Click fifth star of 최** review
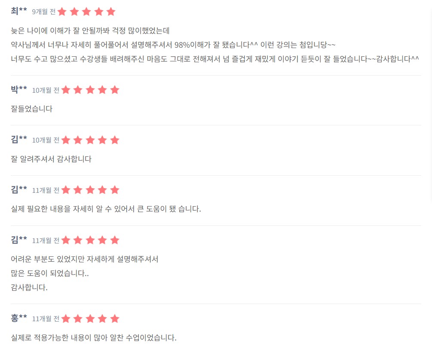The width and height of the screenshot is (432, 350). 111,12
